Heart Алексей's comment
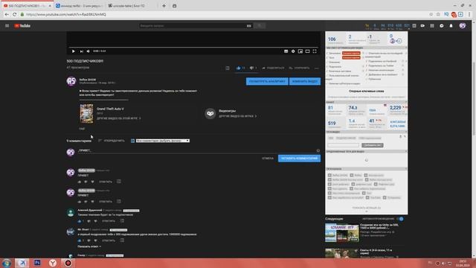 click(96, 221)
